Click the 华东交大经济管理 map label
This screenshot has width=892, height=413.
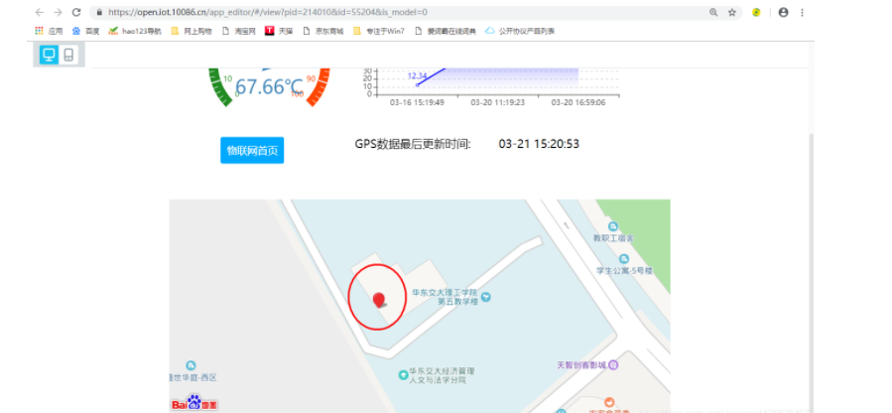click(442, 371)
